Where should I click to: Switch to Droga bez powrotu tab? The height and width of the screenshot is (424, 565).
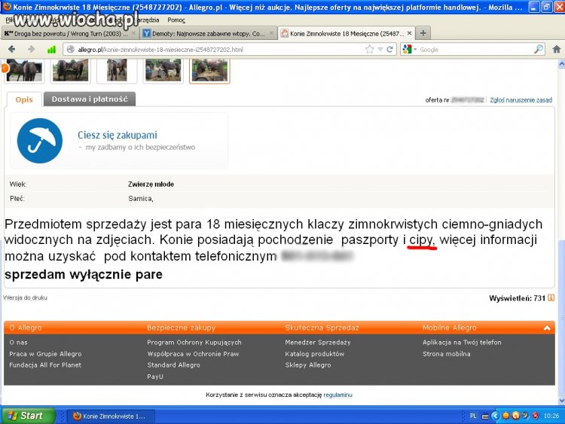70,33
